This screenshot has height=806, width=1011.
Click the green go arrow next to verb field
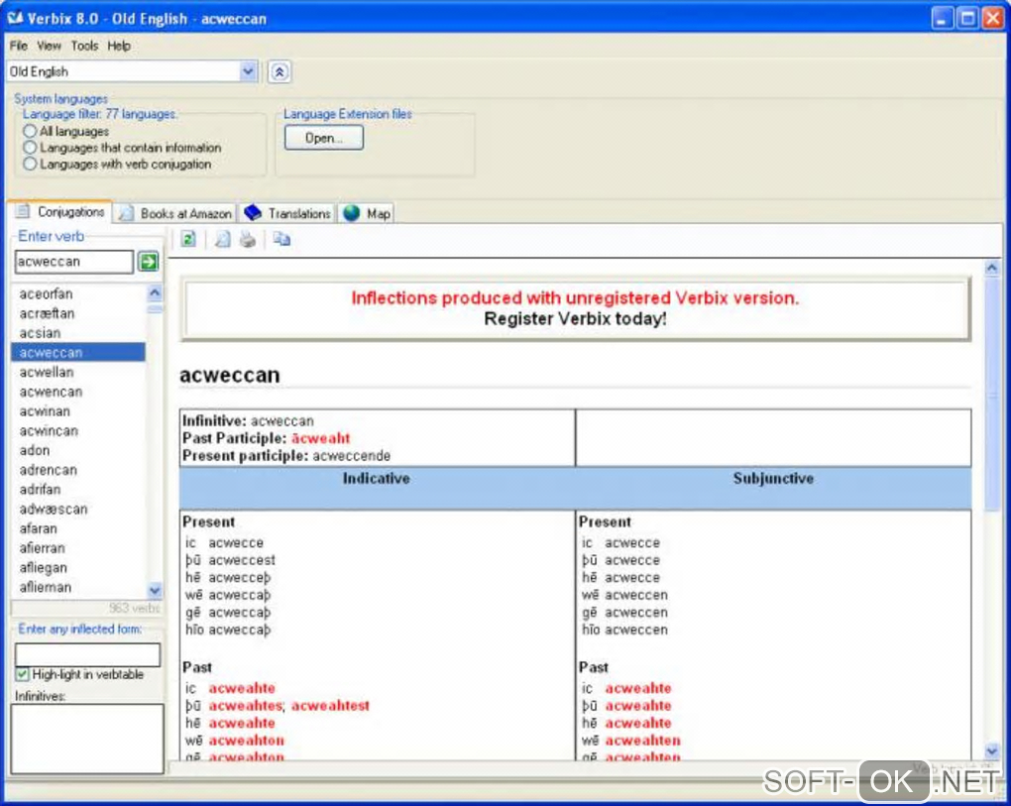click(x=149, y=262)
